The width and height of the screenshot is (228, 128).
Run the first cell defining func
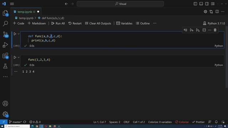15,34
